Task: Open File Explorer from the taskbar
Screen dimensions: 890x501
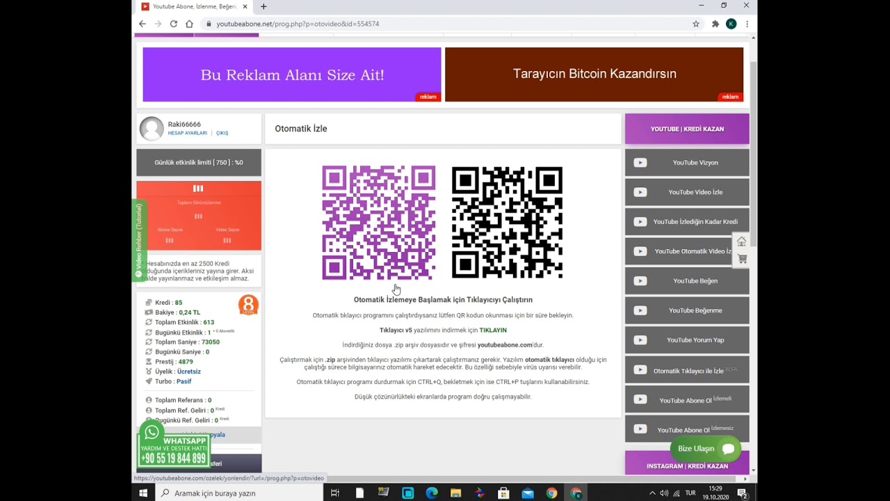Action: (455, 493)
